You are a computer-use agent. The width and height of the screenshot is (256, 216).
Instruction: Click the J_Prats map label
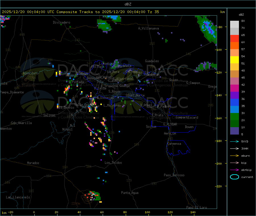tap(158, 115)
